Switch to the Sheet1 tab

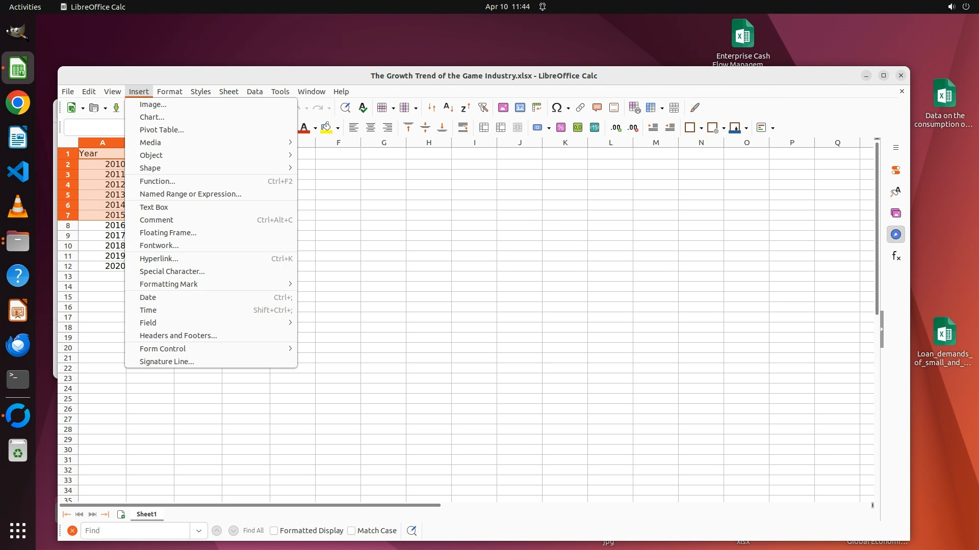pos(146,514)
